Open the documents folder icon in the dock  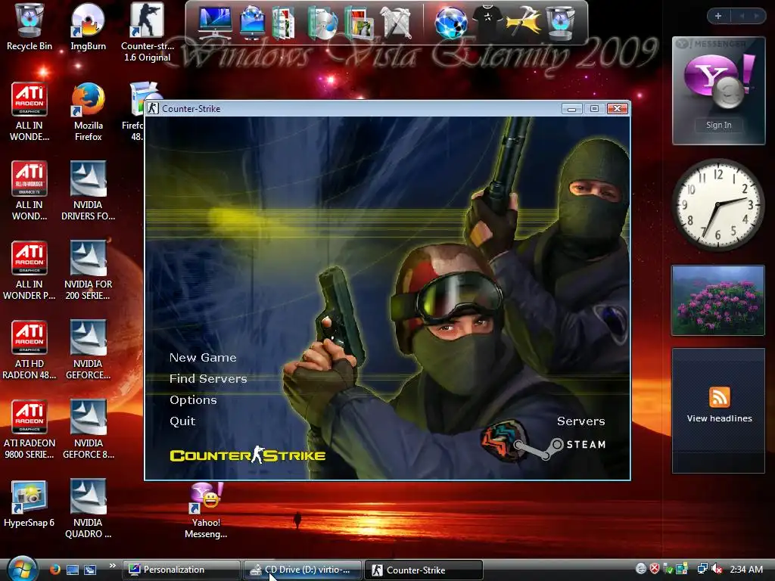(x=284, y=22)
